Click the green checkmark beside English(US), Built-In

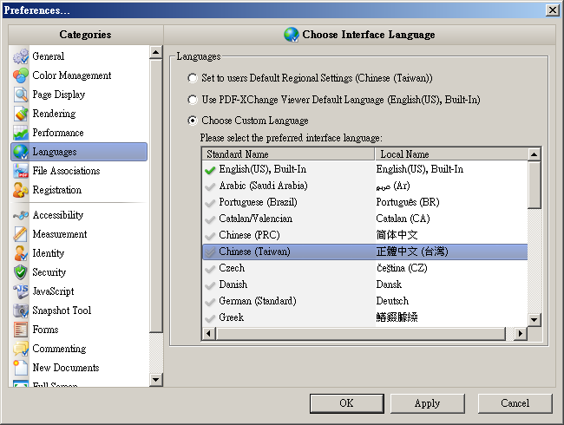click(210, 170)
